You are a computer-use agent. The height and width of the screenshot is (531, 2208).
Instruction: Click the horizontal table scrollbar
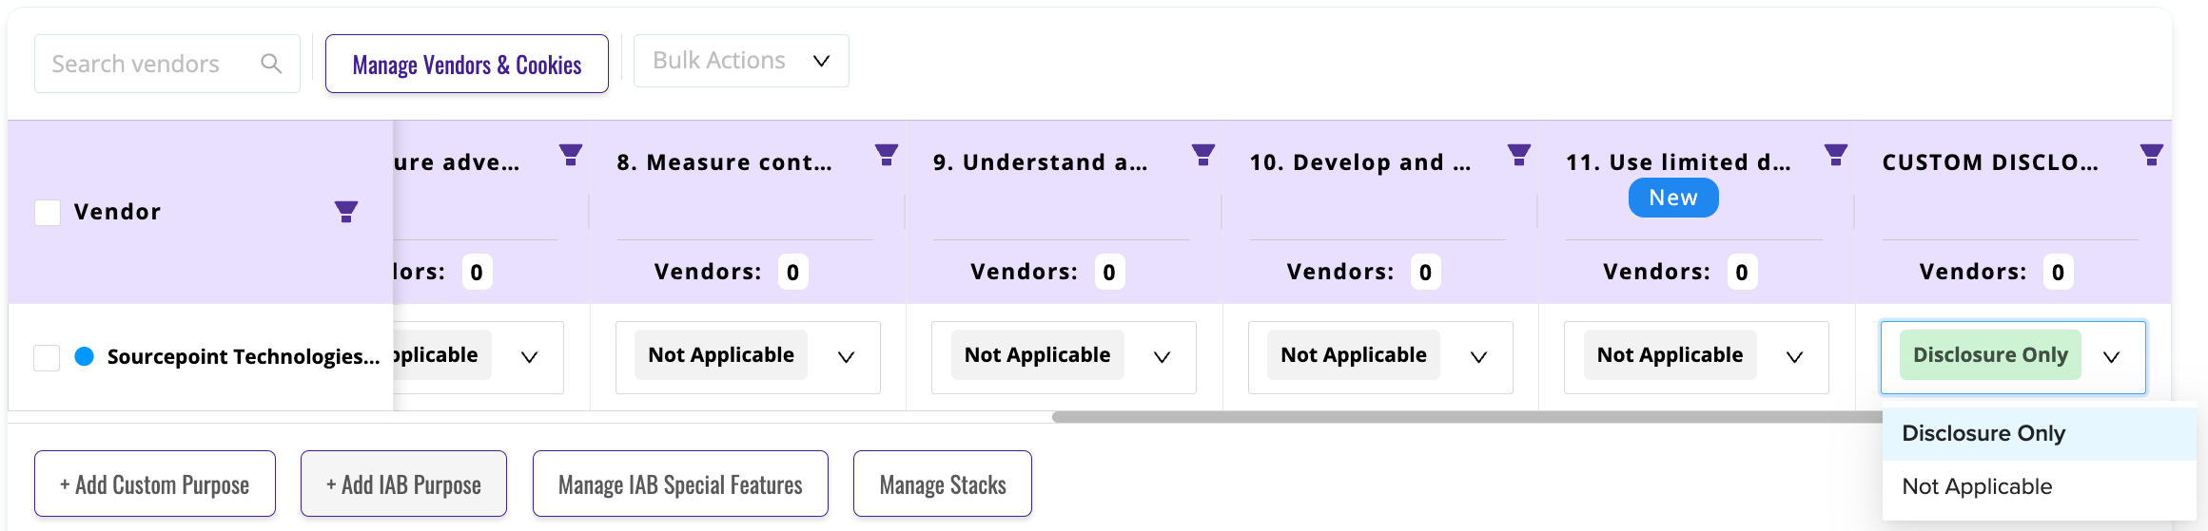[x=1466, y=417]
